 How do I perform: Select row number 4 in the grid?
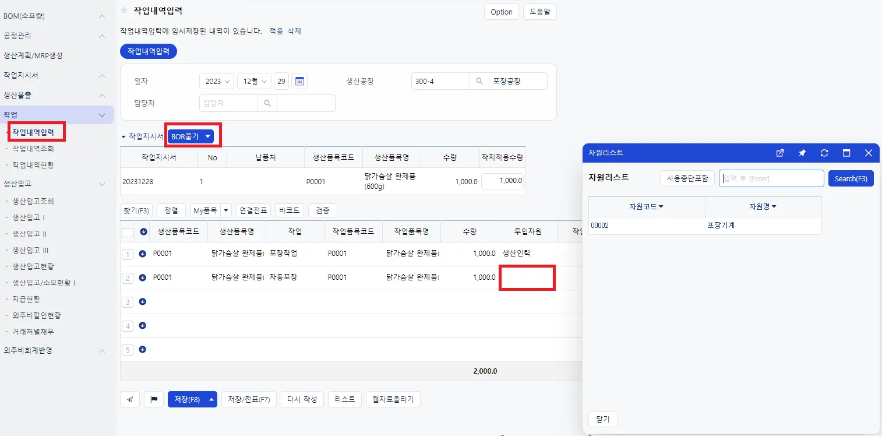coord(128,326)
